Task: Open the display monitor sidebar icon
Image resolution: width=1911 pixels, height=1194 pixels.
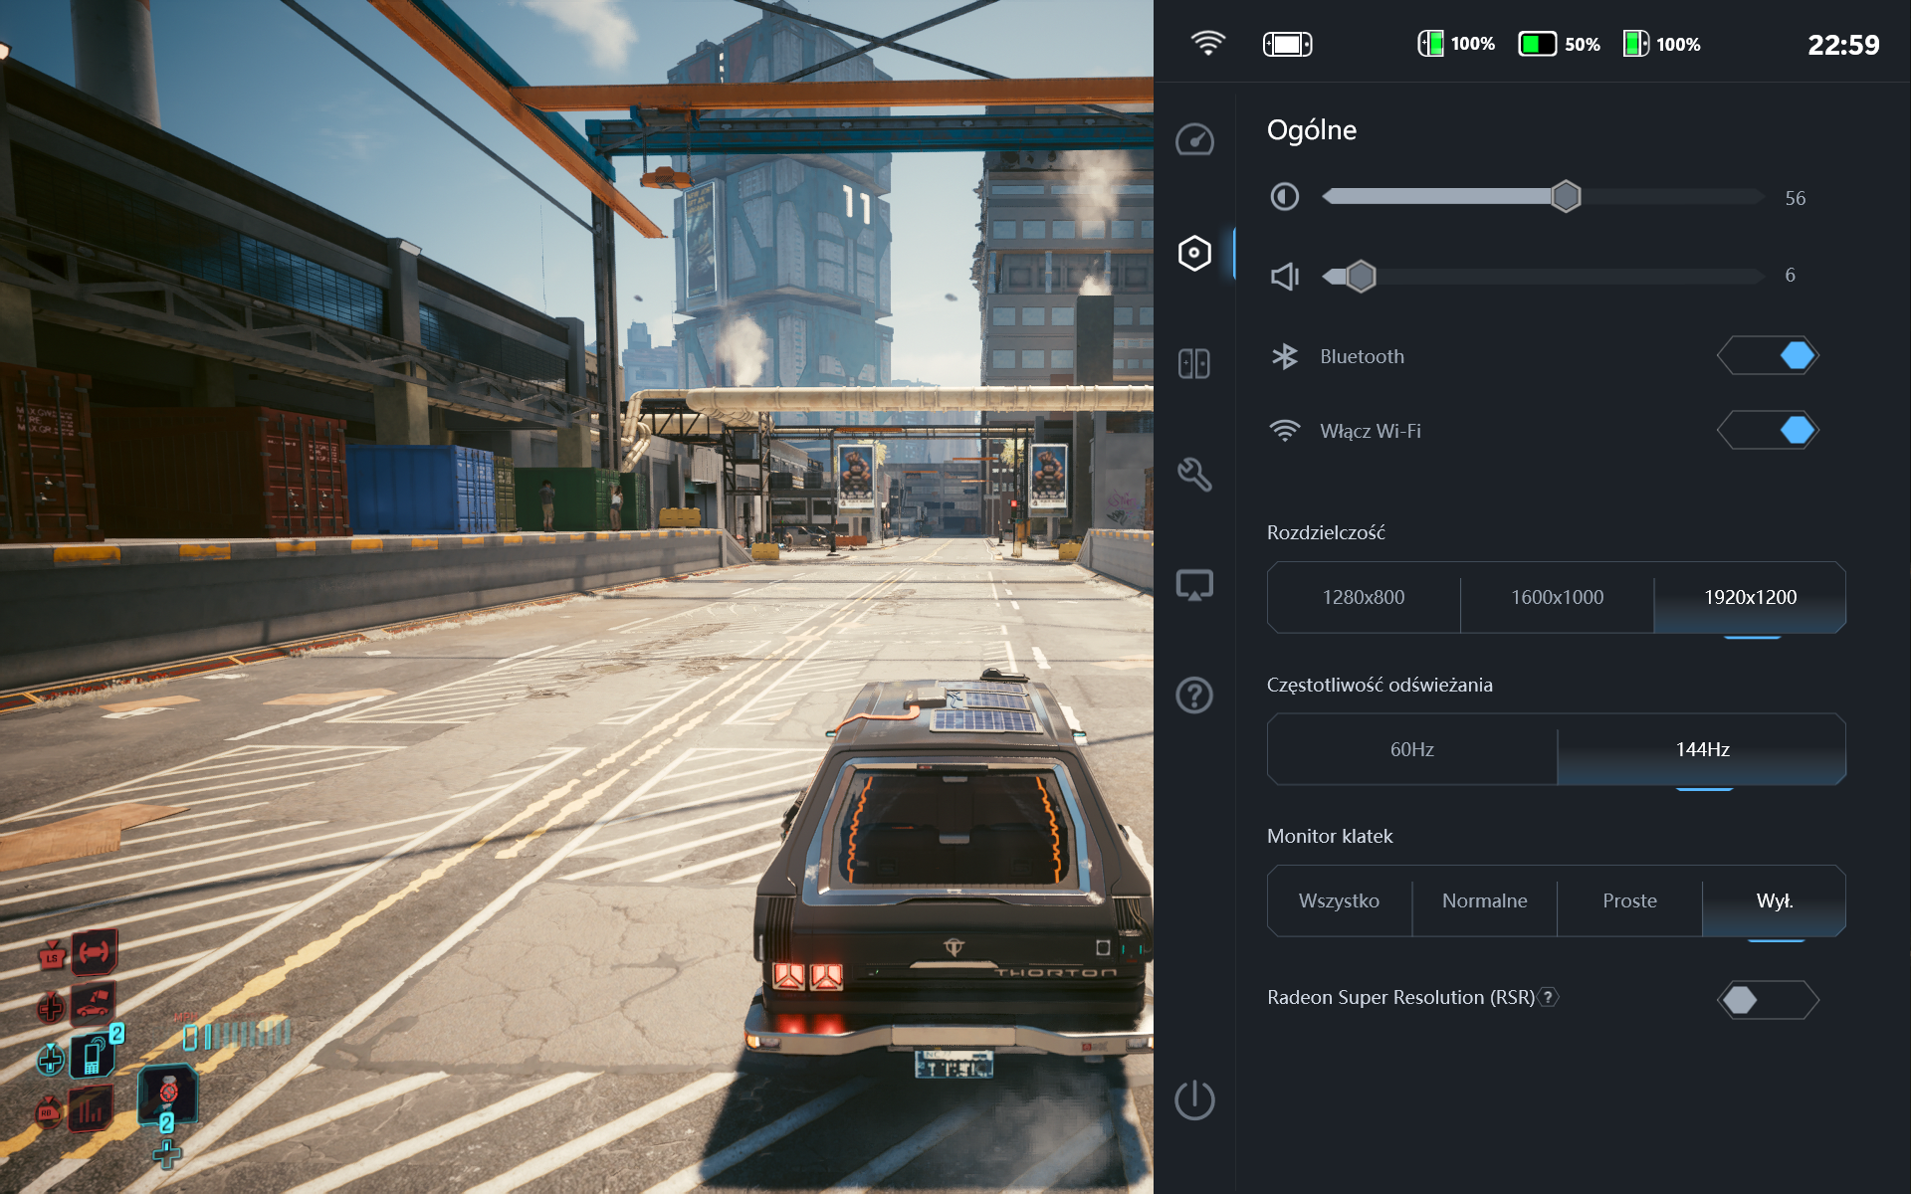Action: [1194, 585]
